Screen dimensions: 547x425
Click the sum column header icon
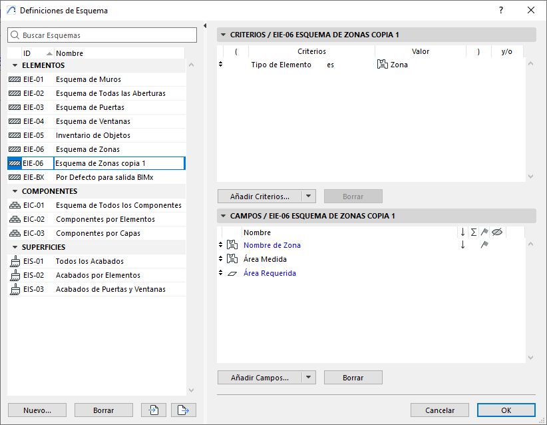(473, 232)
